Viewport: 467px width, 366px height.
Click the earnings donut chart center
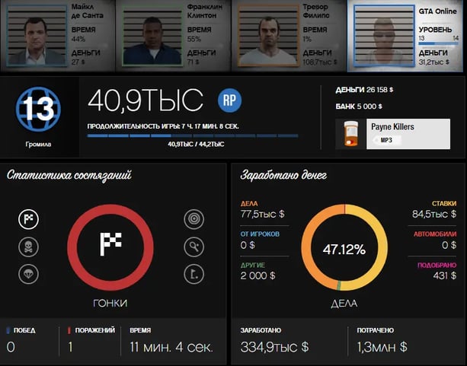click(344, 249)
